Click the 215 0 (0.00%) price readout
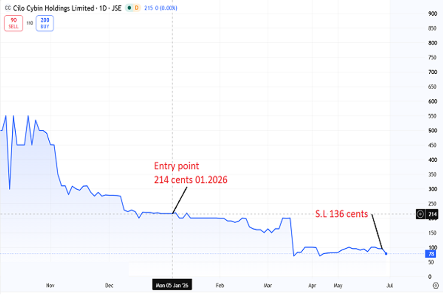The width and height of the screenshot is (443, 295). [x=160, y=8]
